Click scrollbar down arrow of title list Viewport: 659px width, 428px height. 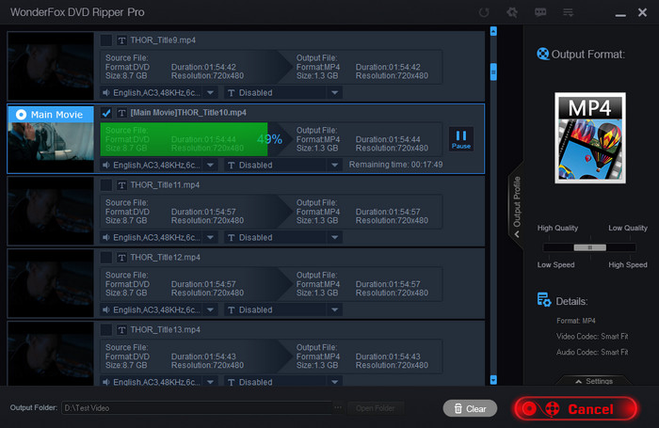tap(493, 380)
